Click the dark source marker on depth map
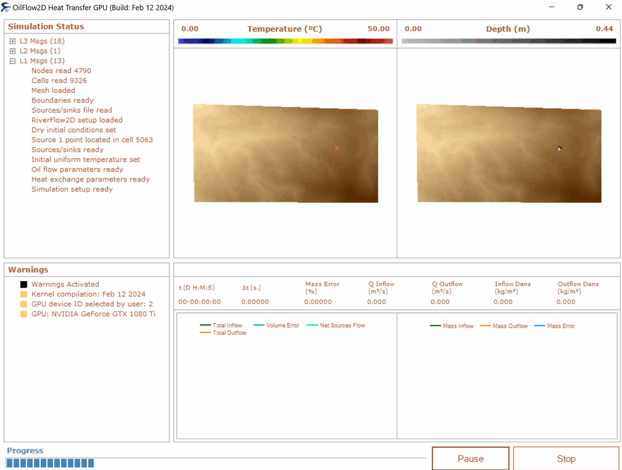 click(560, 148)
